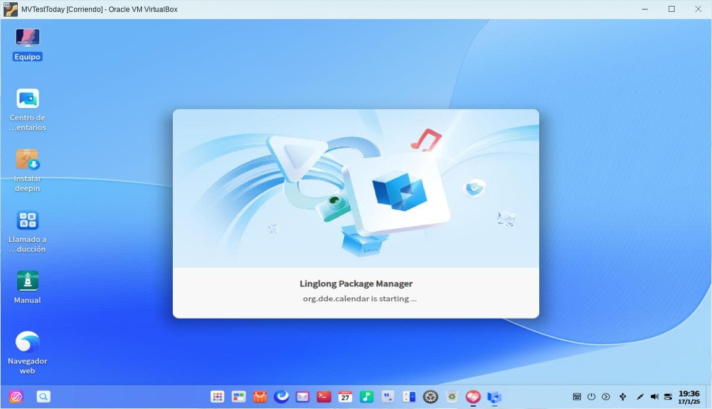Open the deepin launcher in the dock

click(16, 397)
